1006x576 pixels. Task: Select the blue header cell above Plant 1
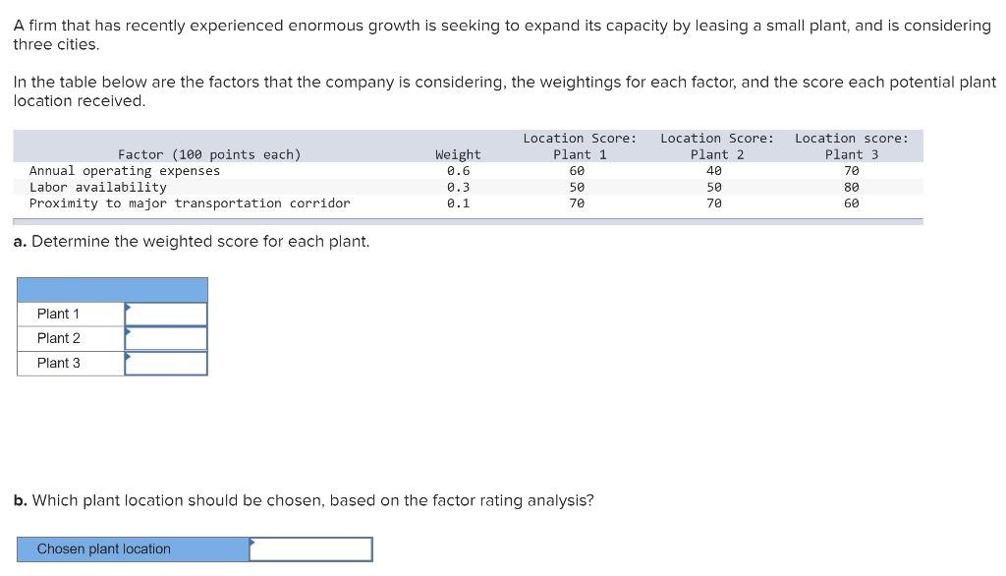[x=112, y=289]
